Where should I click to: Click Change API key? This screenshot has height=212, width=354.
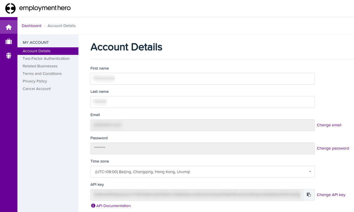[x=331, y=195]
